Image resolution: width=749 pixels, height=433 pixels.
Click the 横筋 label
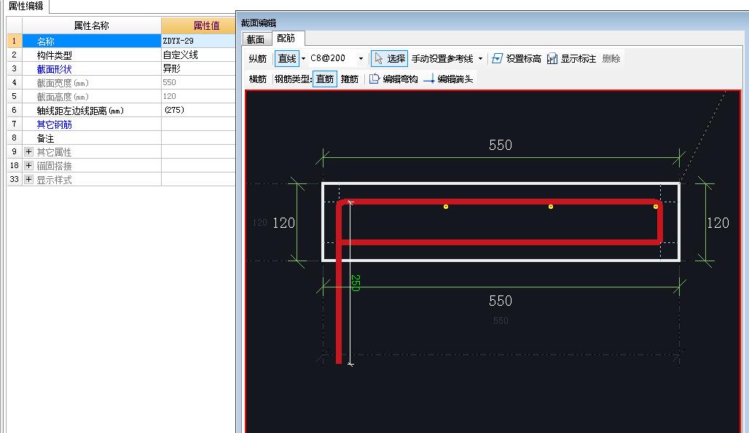point(257,79)
